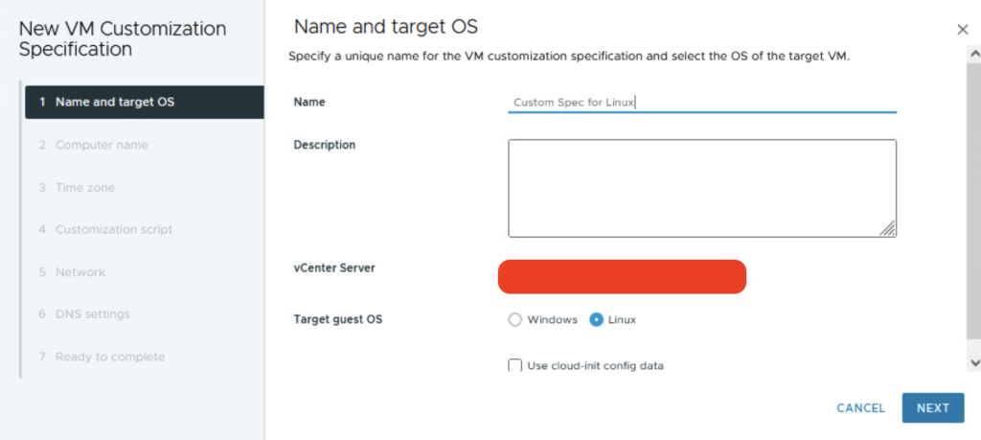Go to Ready to complete step

pos(109,357)
